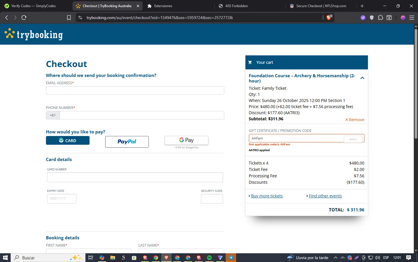Follow the Find other events link

point(325,196)
